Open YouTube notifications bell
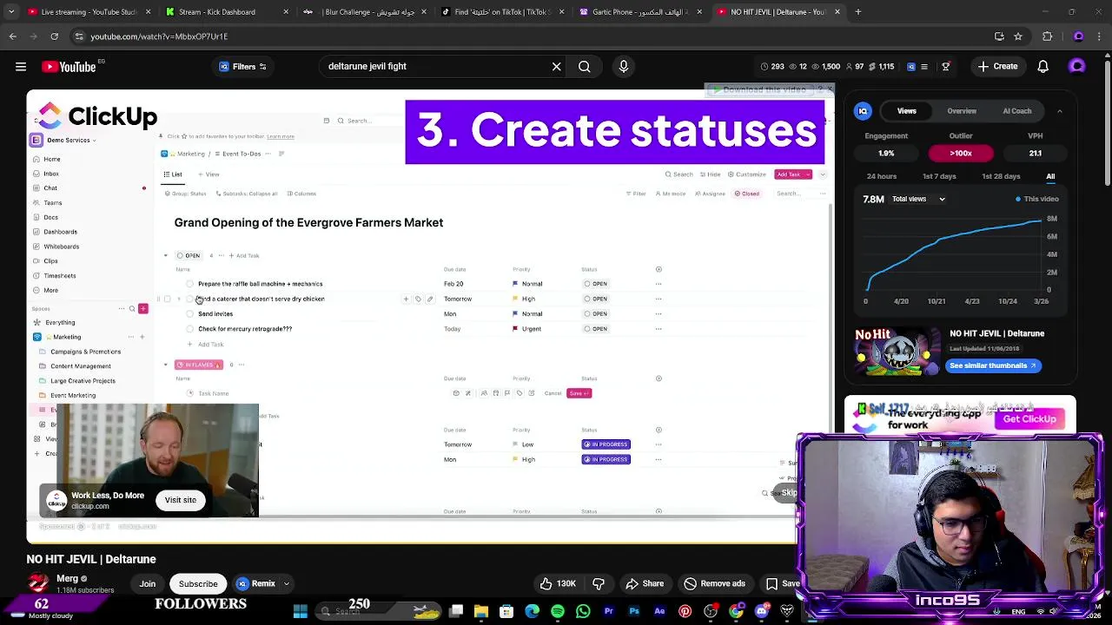This screenshot has width=1112, height=625. 1042,66
